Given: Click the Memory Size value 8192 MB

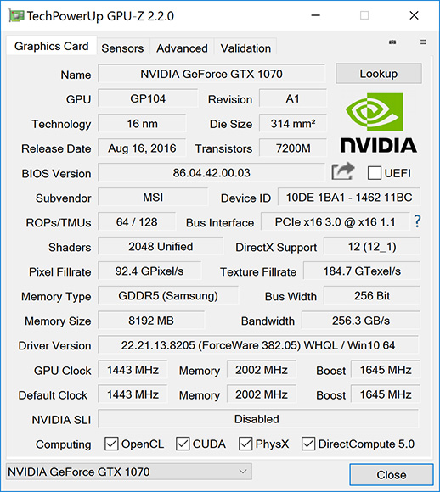Looking at the screenshot, I should tap(151, 321).
